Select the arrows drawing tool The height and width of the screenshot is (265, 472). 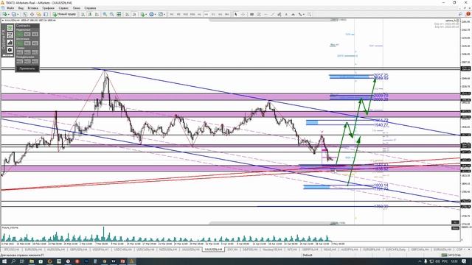[x=300, y=14]
